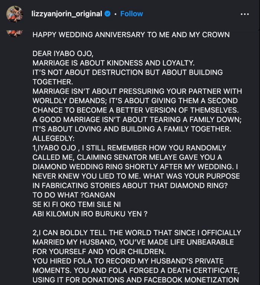Screen dimensions: 260x285
Task: Click the 'TO DO WHAT ?GANGAN' line
Action: tap(74, 194)
